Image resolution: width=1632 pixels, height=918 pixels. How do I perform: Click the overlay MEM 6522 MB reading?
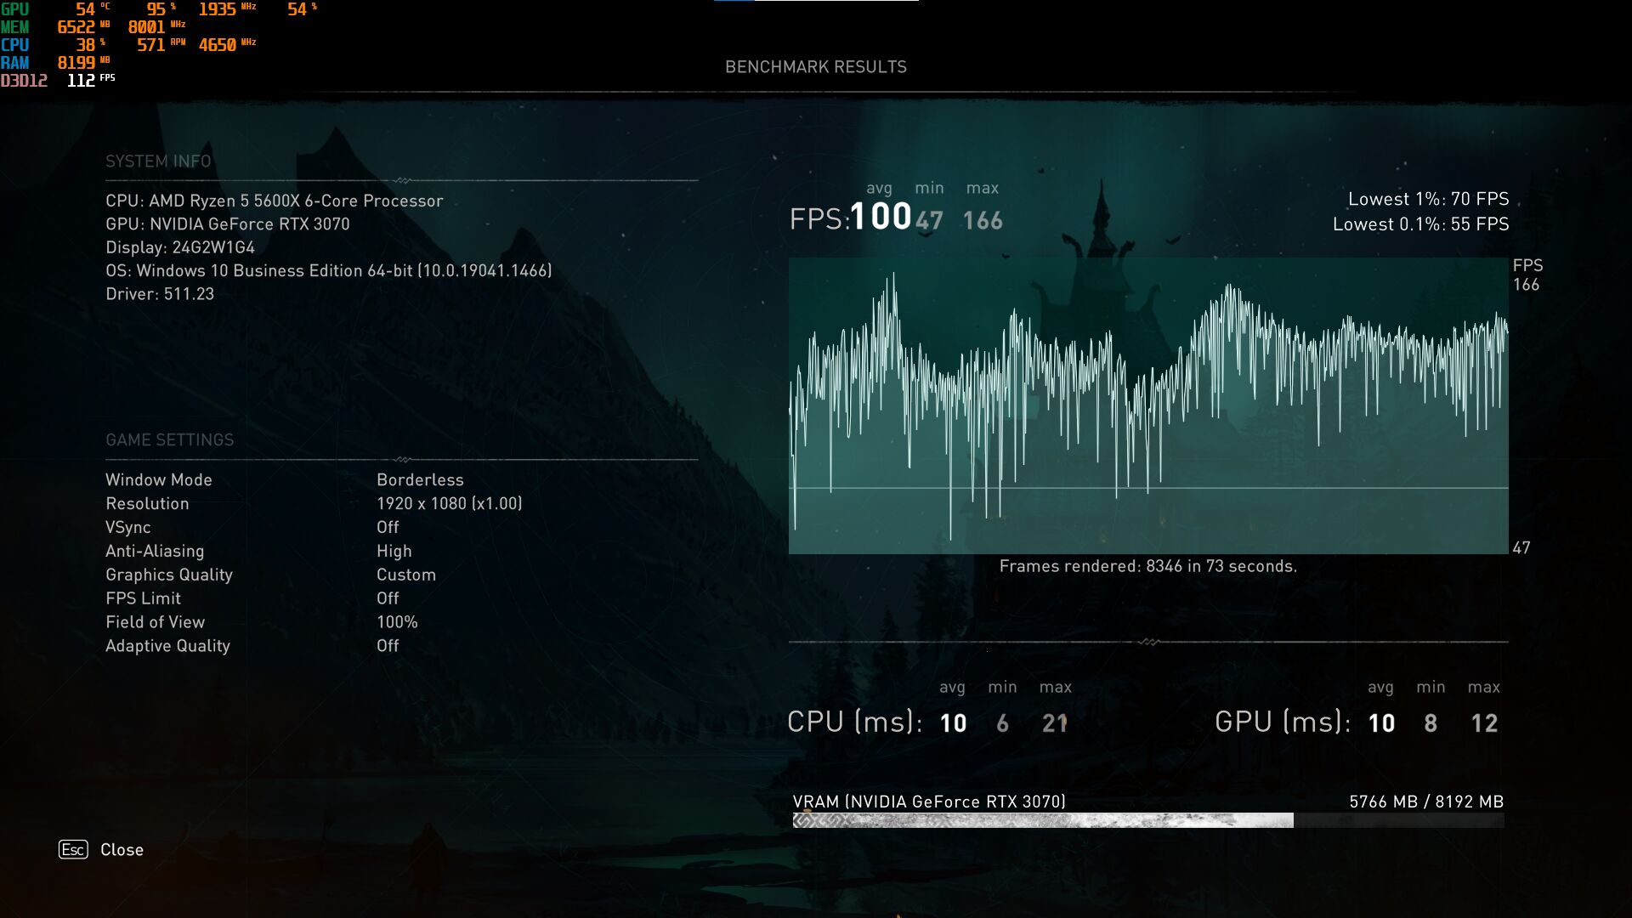[x=83, y=27]
